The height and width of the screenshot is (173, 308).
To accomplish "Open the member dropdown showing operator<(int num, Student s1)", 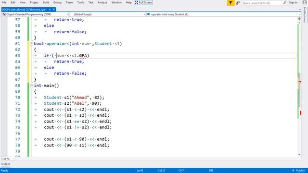I will point(223,14).
